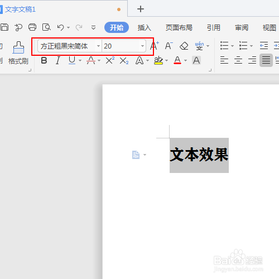The image size is (279, 279).
Task: Select justify alignment
Action: point(266,60)
